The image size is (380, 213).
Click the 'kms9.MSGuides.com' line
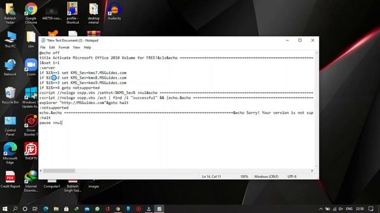[x=83, y=83]
